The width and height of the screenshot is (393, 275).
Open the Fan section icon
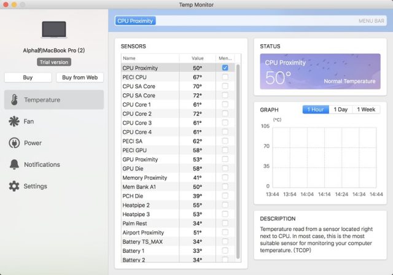pos(14,122)
